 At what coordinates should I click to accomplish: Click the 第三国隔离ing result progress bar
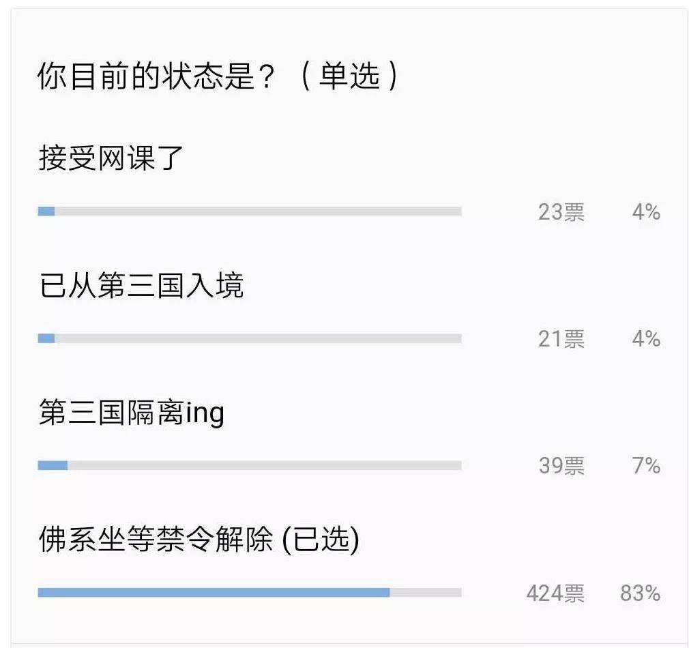[x=250, y=465]
